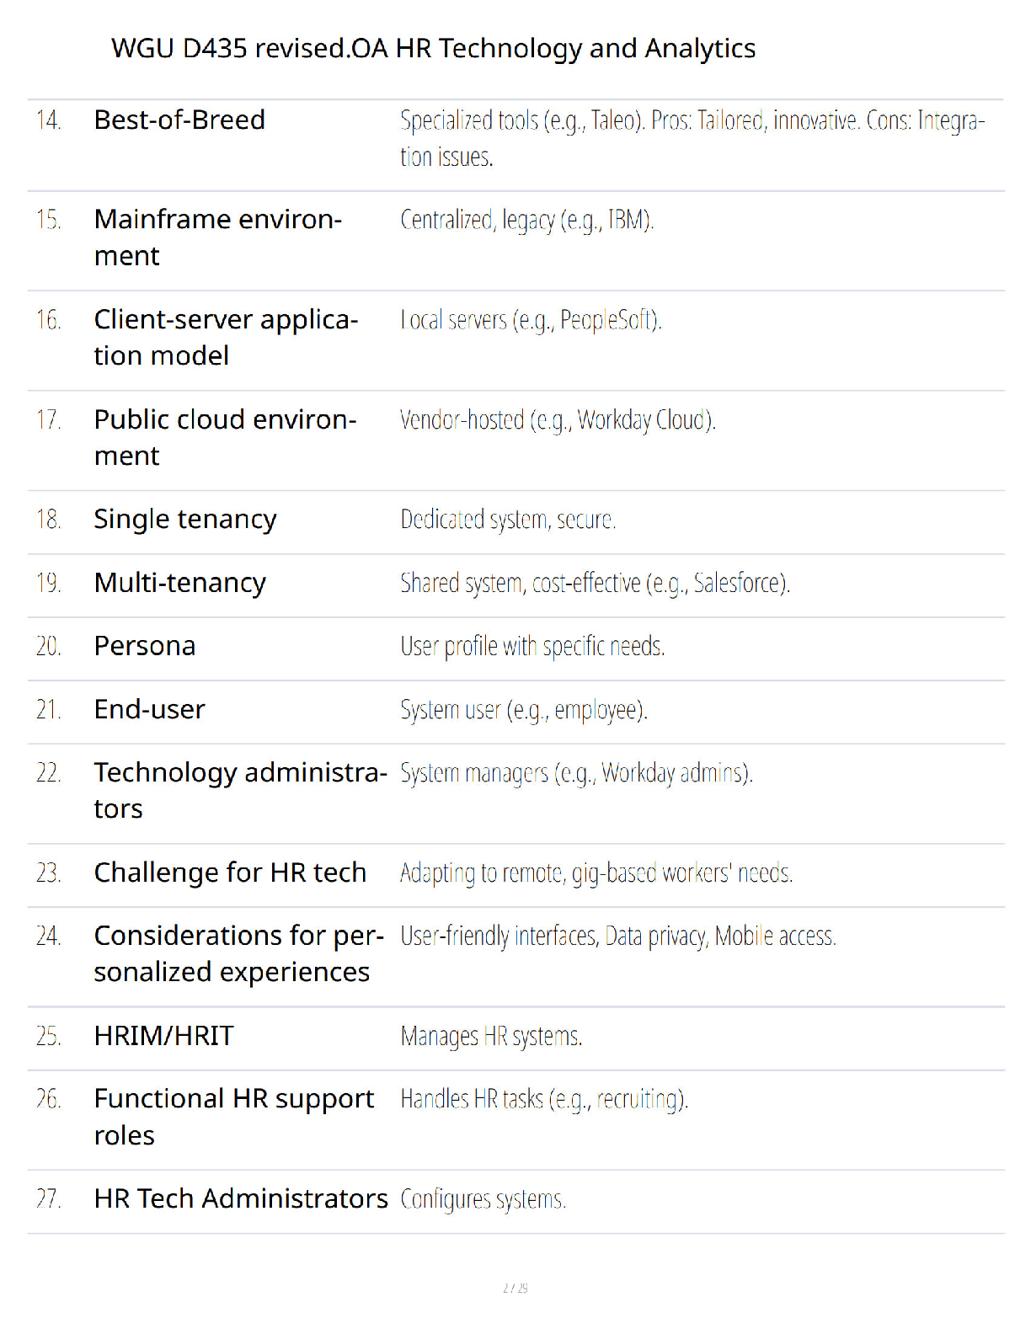Select the Client-server application model term
This screenshot has width=1031, height=1334.
pos(227,338)
